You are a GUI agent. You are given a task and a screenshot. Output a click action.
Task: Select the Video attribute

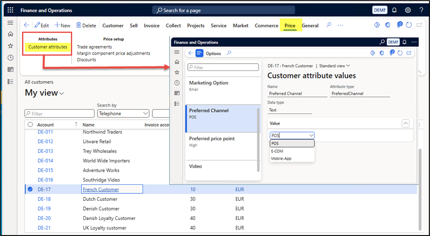tap(223, 171)
